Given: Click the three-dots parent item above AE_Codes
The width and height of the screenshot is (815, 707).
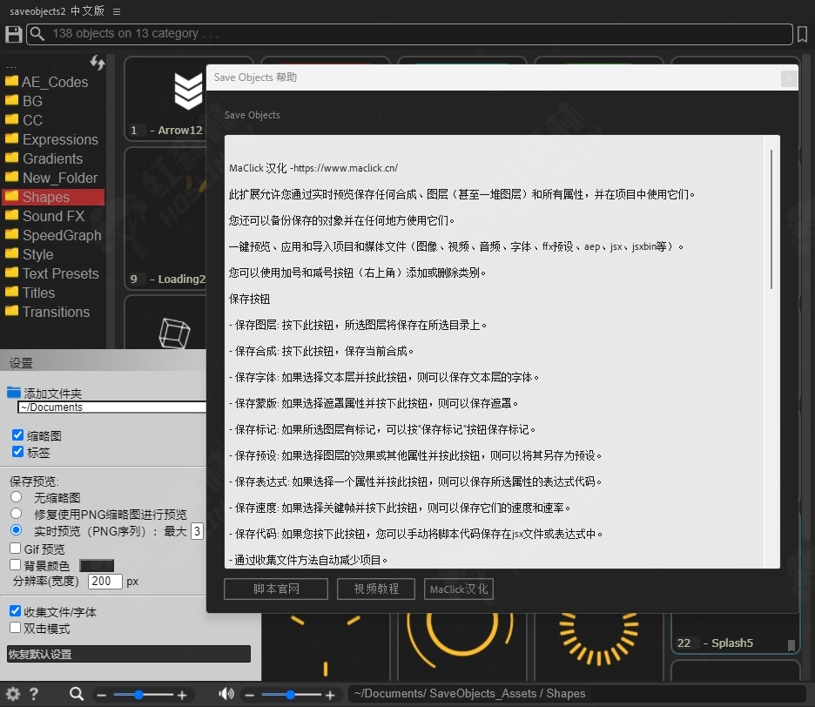Looking at the screenshot, I should pyautogui.click(x=11, y=66).
